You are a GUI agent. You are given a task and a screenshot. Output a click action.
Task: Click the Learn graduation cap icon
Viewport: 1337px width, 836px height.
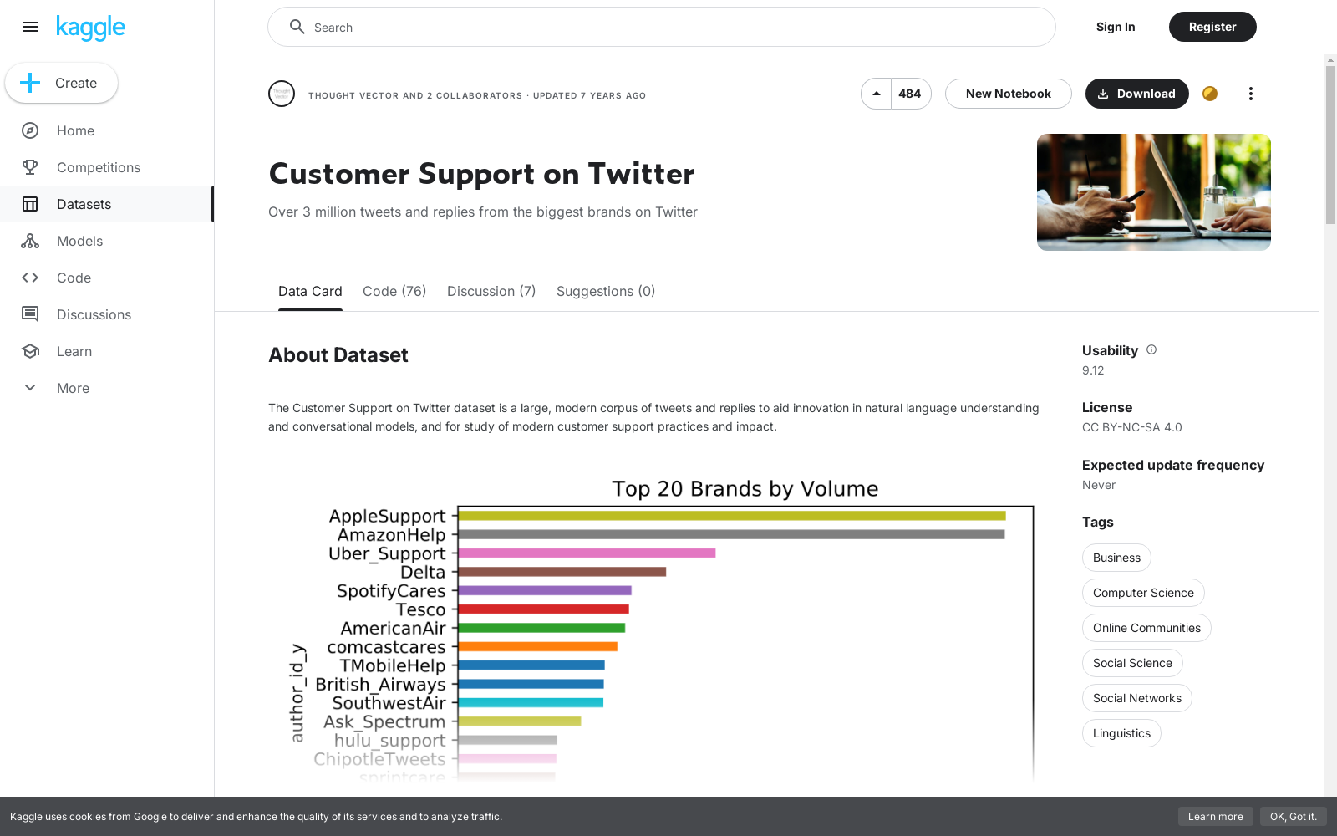pos(30,351)
